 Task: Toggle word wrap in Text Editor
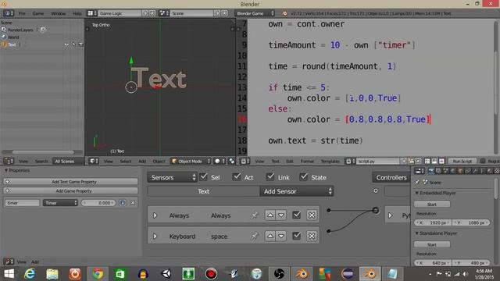(x=434, y=162)
